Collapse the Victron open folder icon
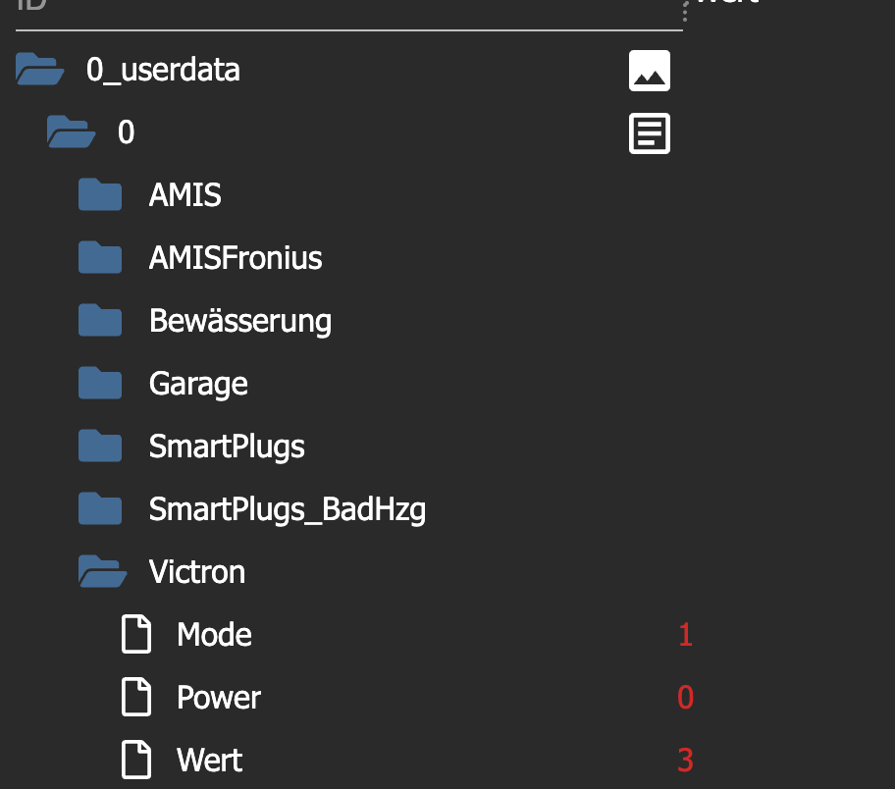This screenshot has height=789, width=895. [x=102, y=571]
